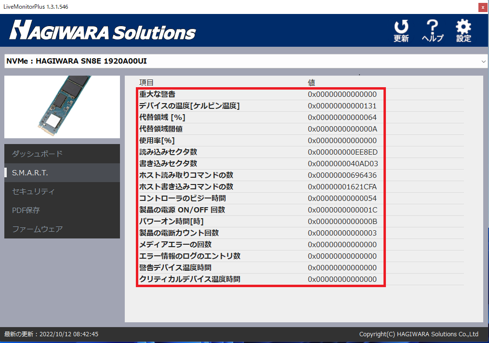Click the 項目 column header
The height and width of the screenshot is (343, 489).
pyautogui.click(x=146, y=83)
